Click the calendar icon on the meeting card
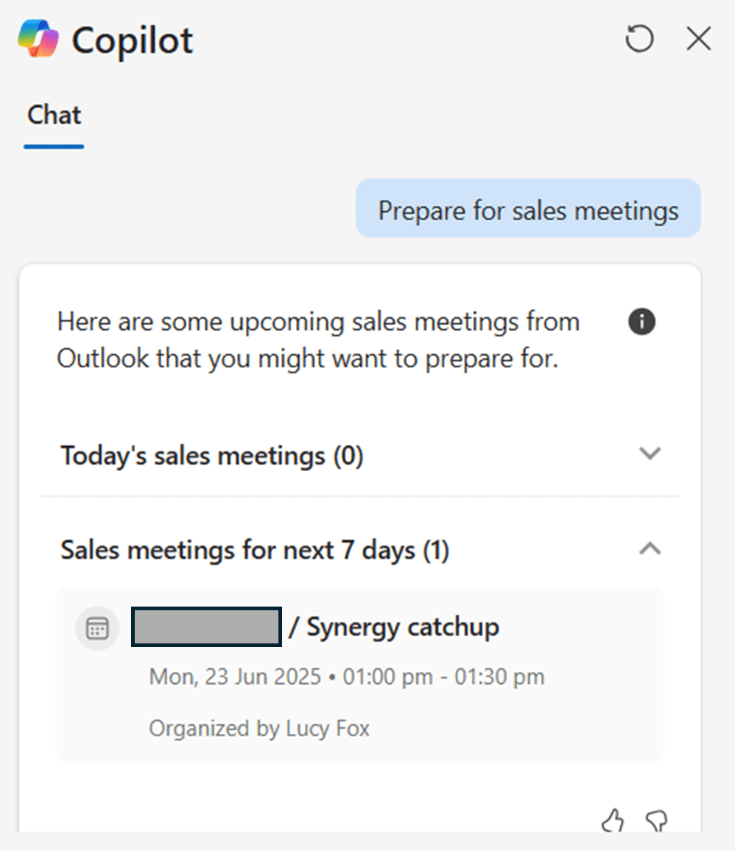 97,629
